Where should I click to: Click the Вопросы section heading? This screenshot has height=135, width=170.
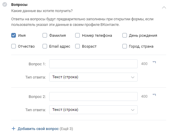click(19, 5)
